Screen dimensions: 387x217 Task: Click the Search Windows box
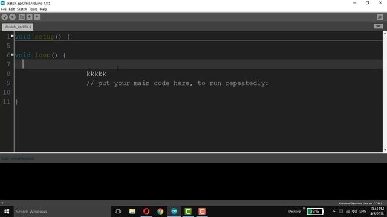(62, 212)
